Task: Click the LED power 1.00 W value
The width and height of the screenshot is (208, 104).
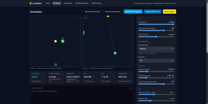Action: (171, 22)
